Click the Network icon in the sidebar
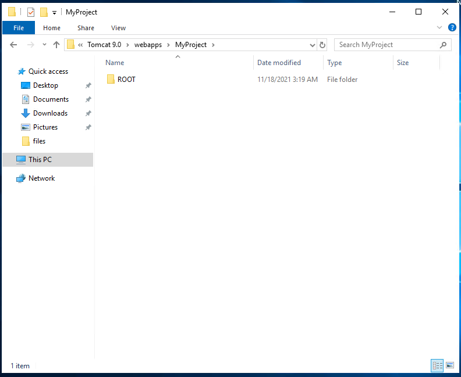461x377 pixels. click(x=21, y=178)
